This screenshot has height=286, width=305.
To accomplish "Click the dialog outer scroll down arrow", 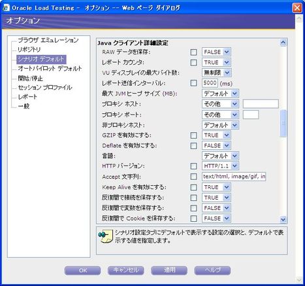I will tap(299, 279).
